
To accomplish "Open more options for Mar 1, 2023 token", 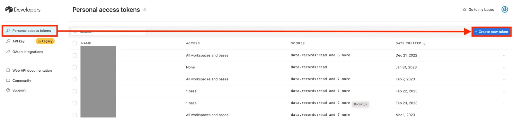I will 505,115.
